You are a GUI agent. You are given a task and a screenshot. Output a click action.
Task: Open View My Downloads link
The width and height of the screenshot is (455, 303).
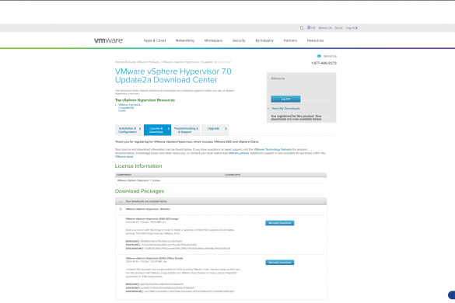click(285, 109)
